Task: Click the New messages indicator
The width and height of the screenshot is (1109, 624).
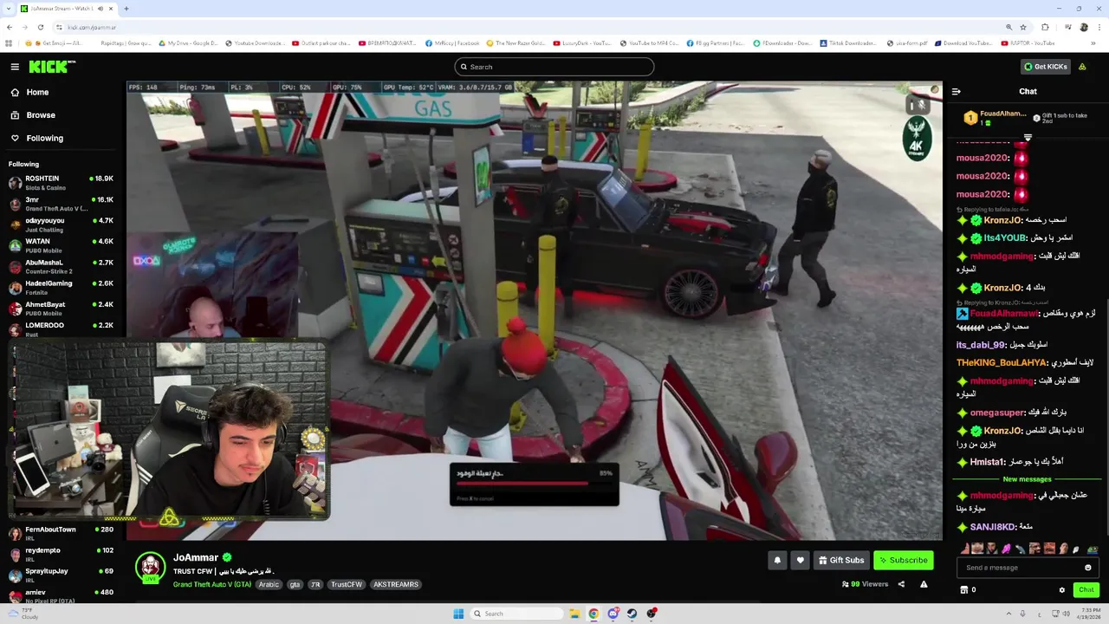Action: 1027,479
